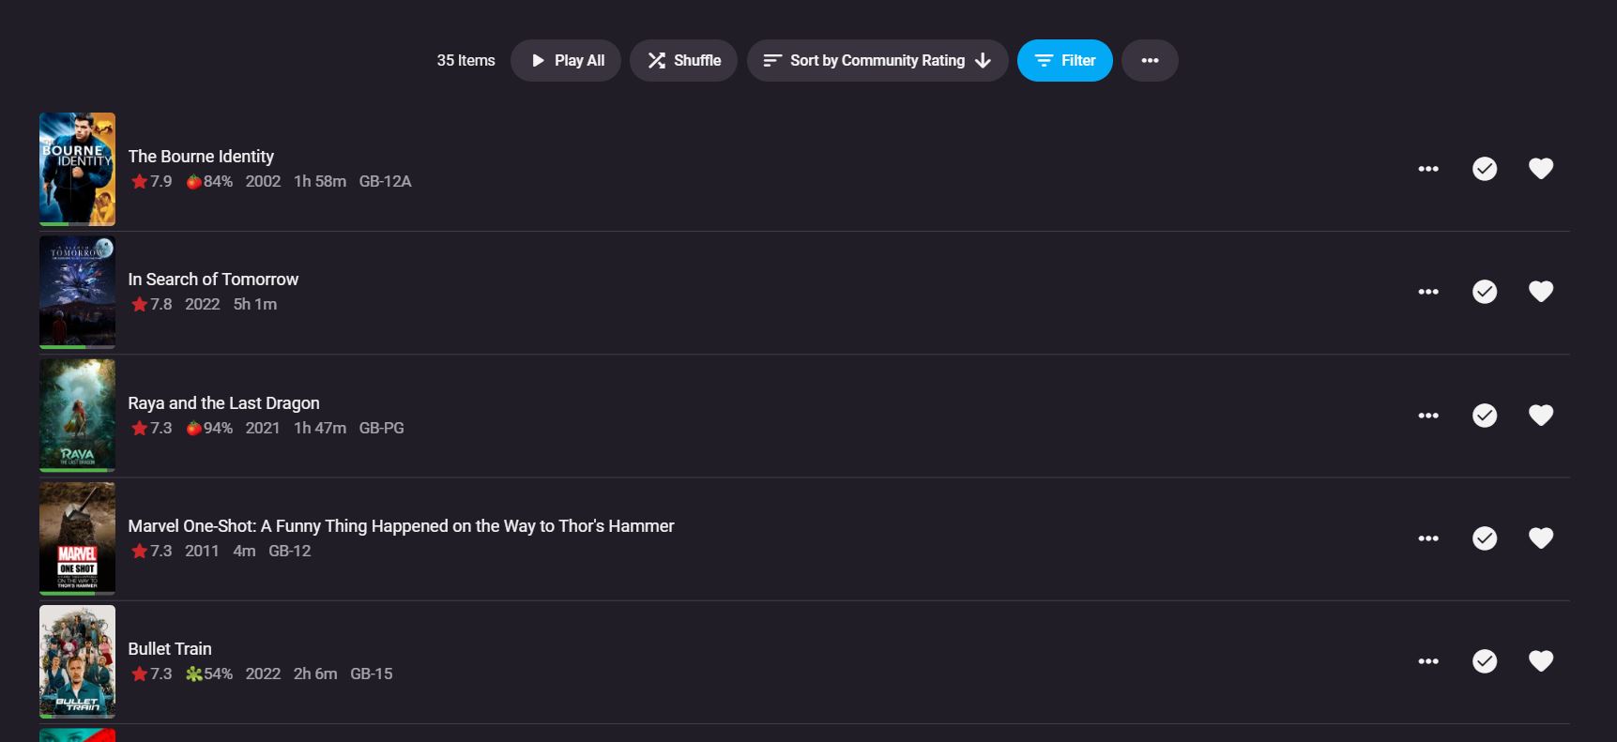Heart the Marvel One-Shot movie
Screen dimensions: 1617x742
click(x=1540, y=538)
